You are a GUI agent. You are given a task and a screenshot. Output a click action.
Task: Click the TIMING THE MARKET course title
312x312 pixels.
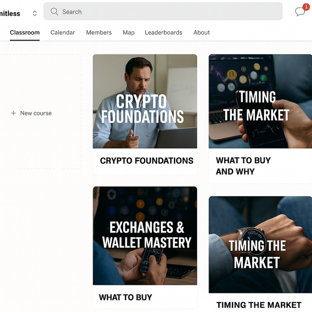click(259, 305)
